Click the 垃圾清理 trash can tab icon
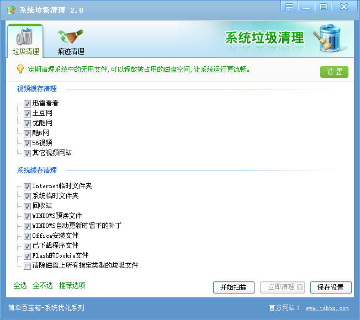 [25, 37]
